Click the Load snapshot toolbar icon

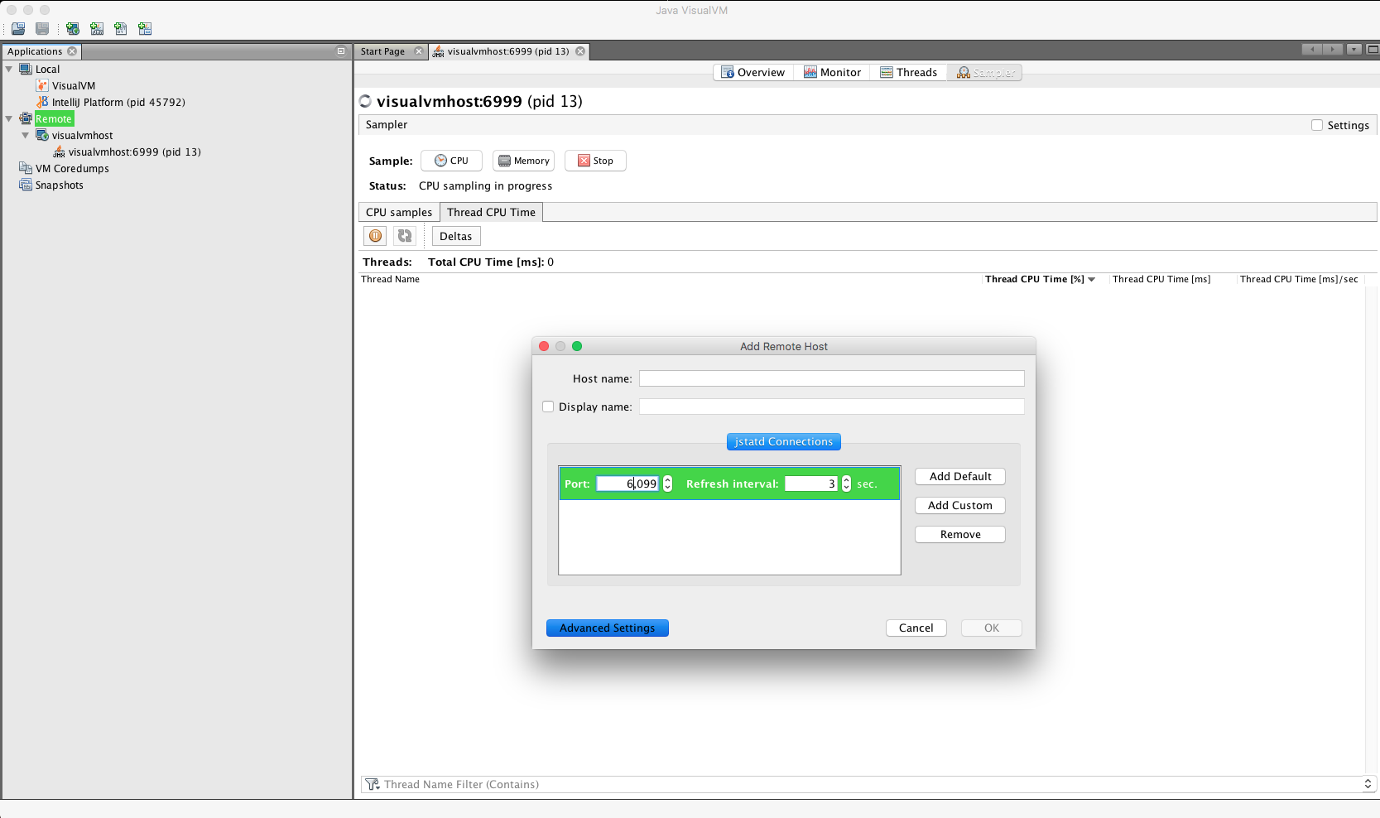(18, 29)
